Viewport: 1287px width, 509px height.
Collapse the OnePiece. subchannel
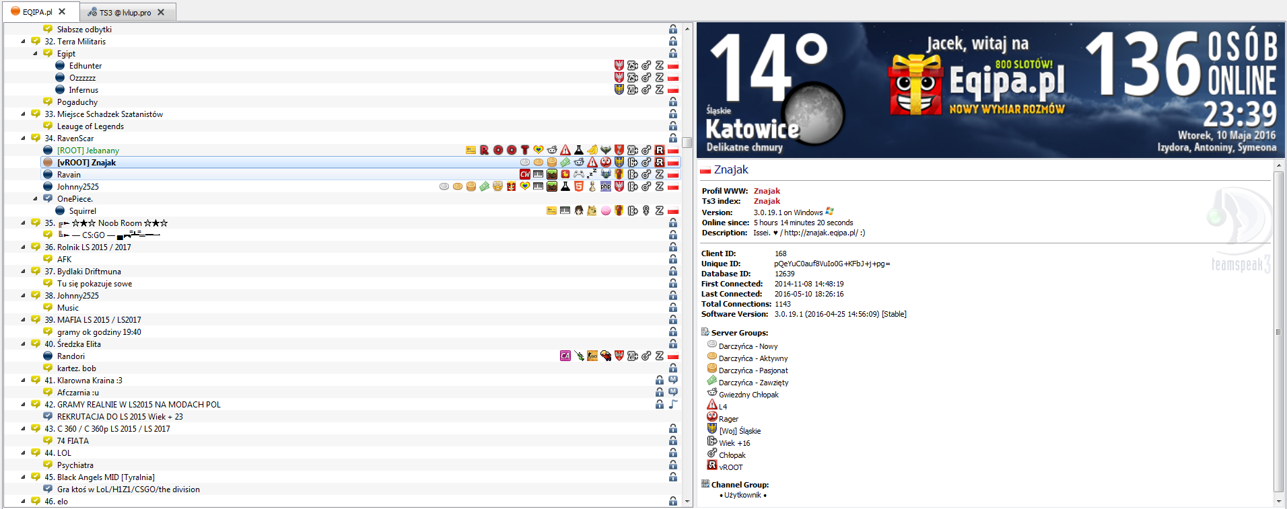(x=36, y=199)
